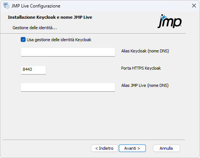The width and height of the screenshot is (200, 158).
Task: Focus the Alias JMP Live DNS name field
Action: pyautogui.click(x=68, y=87)
